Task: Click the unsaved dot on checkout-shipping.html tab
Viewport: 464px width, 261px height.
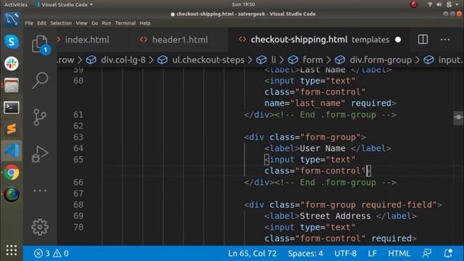Action: click(x=398, y=40)
